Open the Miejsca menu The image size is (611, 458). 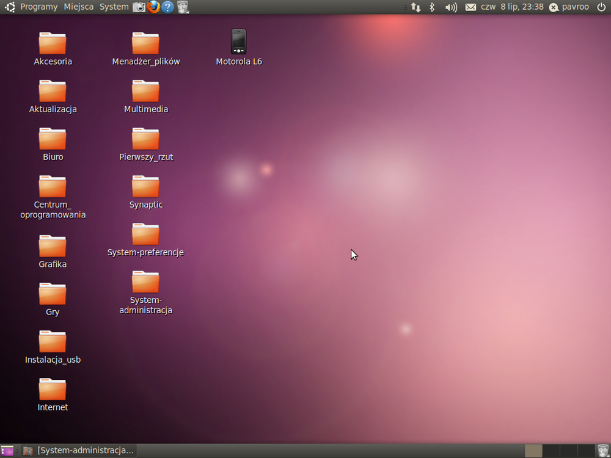[x=79, y=7]
